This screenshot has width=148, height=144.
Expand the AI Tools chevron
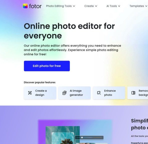[x=119, y=6]
